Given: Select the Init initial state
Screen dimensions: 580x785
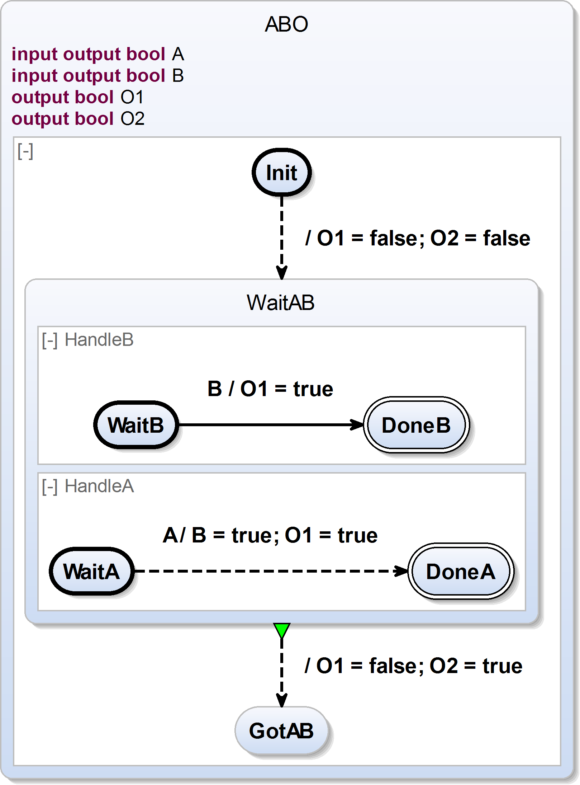Looking at the screenshot, I should click(281, 173).
